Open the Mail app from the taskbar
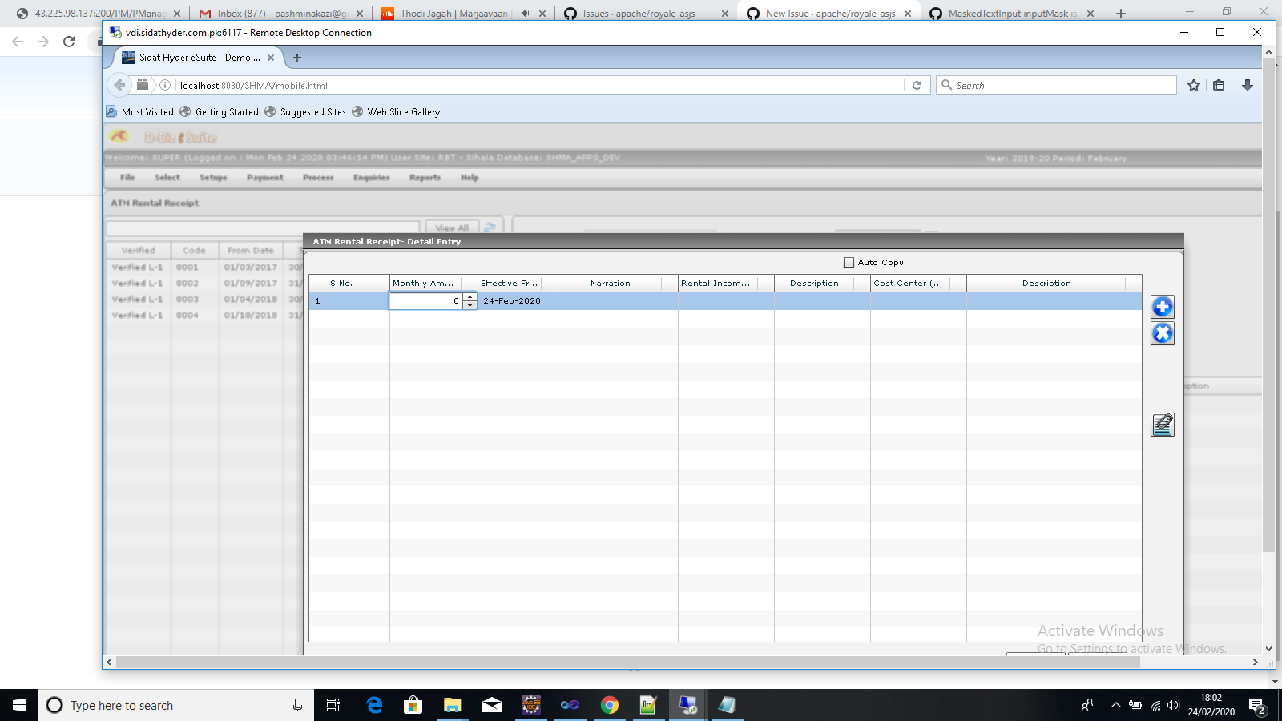The height and width of the screenshot is (721, 1282). (x=492, y=705)
